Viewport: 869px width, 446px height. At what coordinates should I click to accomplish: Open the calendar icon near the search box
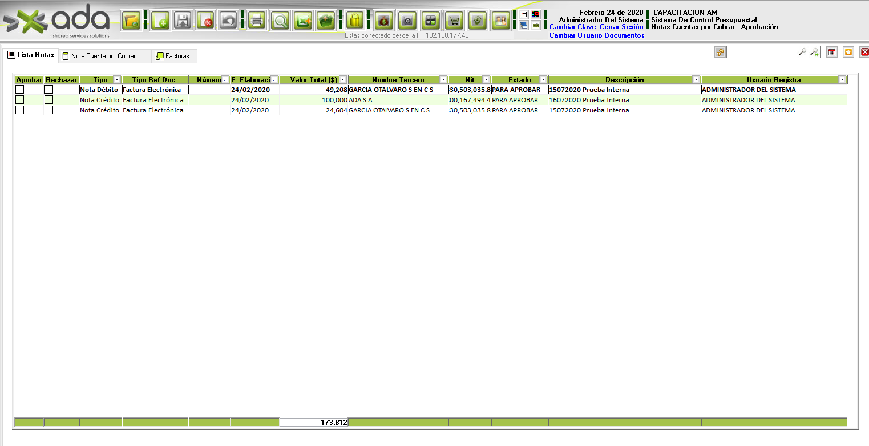pos(832,53)
